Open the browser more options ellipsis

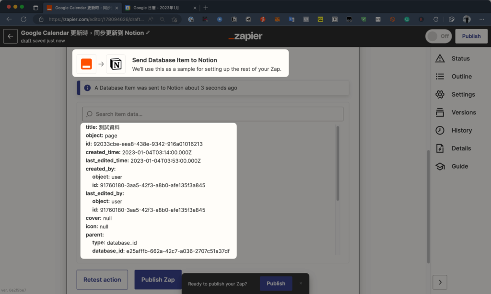pos(481,19)
